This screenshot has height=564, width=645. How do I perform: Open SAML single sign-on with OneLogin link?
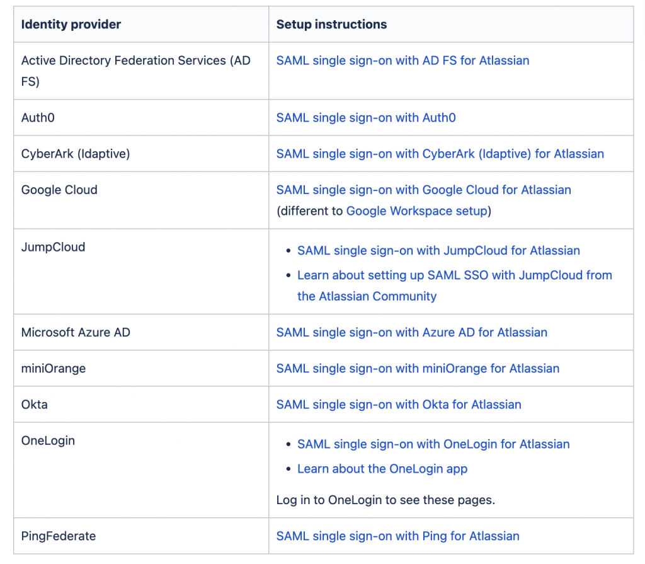click(x=433, y=444)
